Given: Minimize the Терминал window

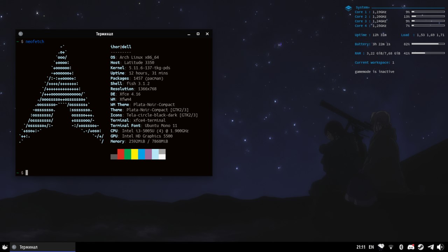Looking at the screenshot, I should click(189, 34).
